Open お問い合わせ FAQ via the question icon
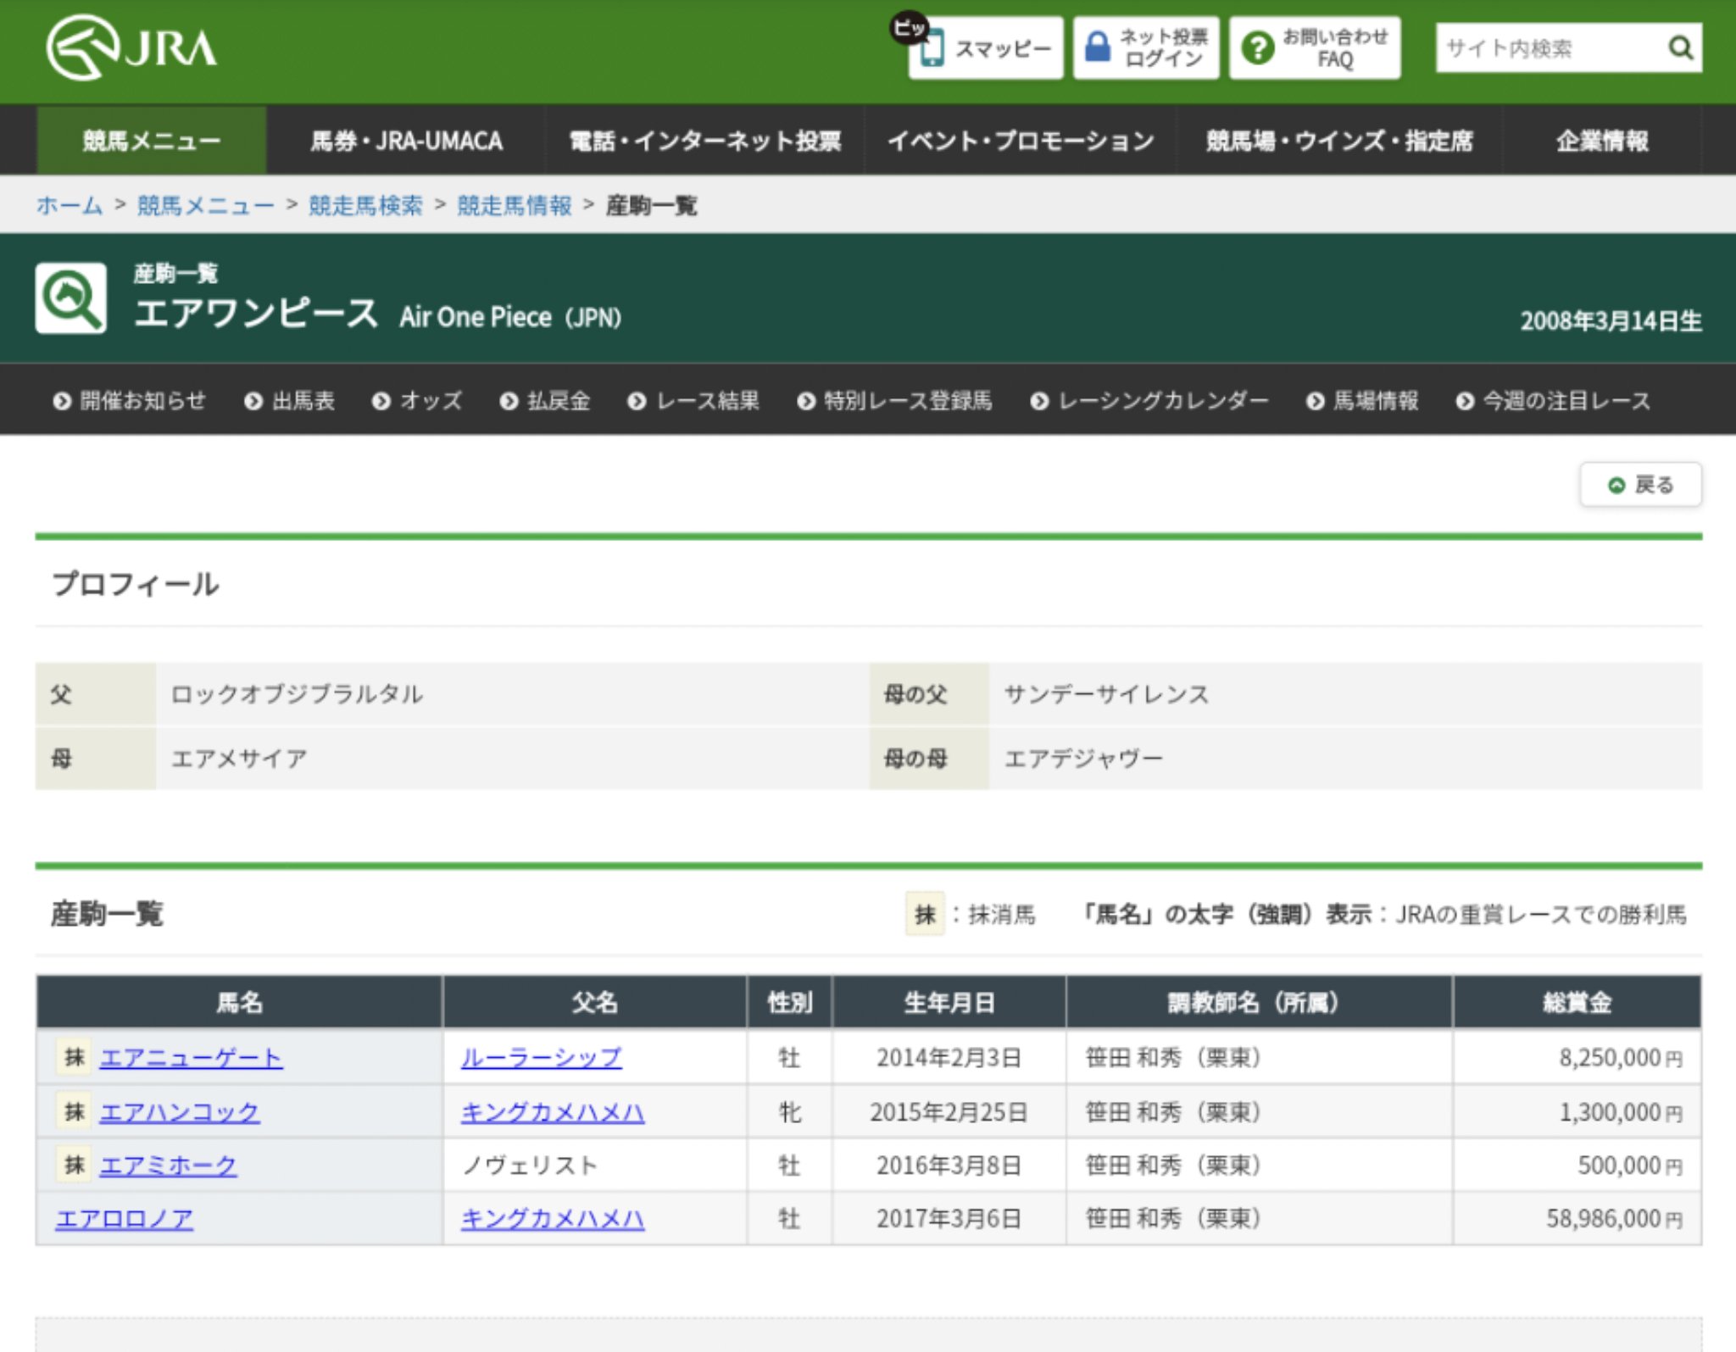The image size is (1736, 1352). [1258, 47]
